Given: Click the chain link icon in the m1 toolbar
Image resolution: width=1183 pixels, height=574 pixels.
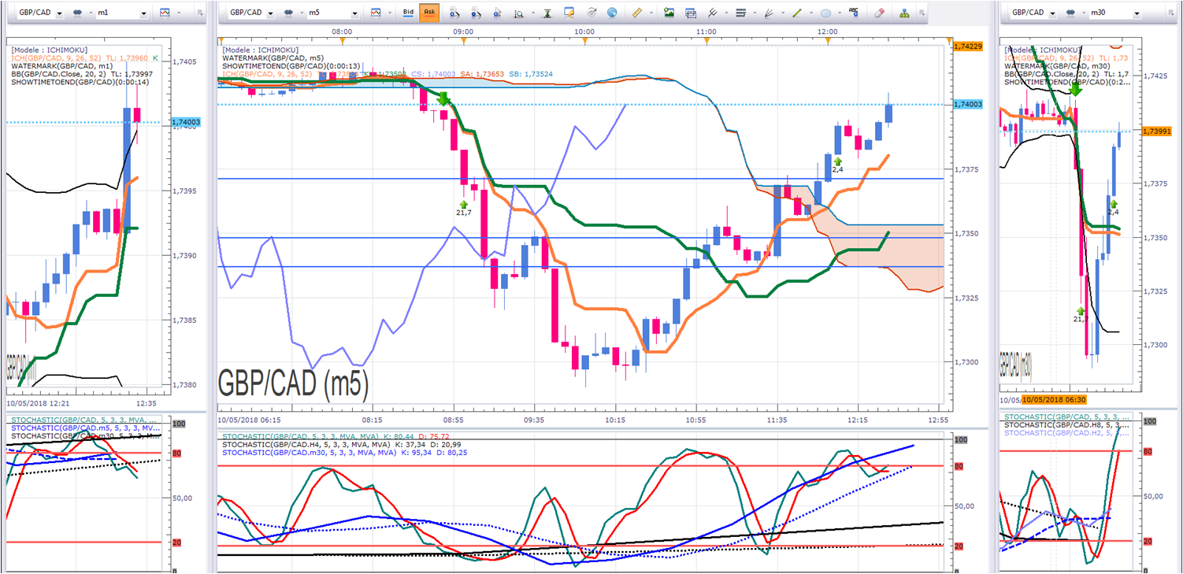Looking at the screenshot, I should 77,13.
